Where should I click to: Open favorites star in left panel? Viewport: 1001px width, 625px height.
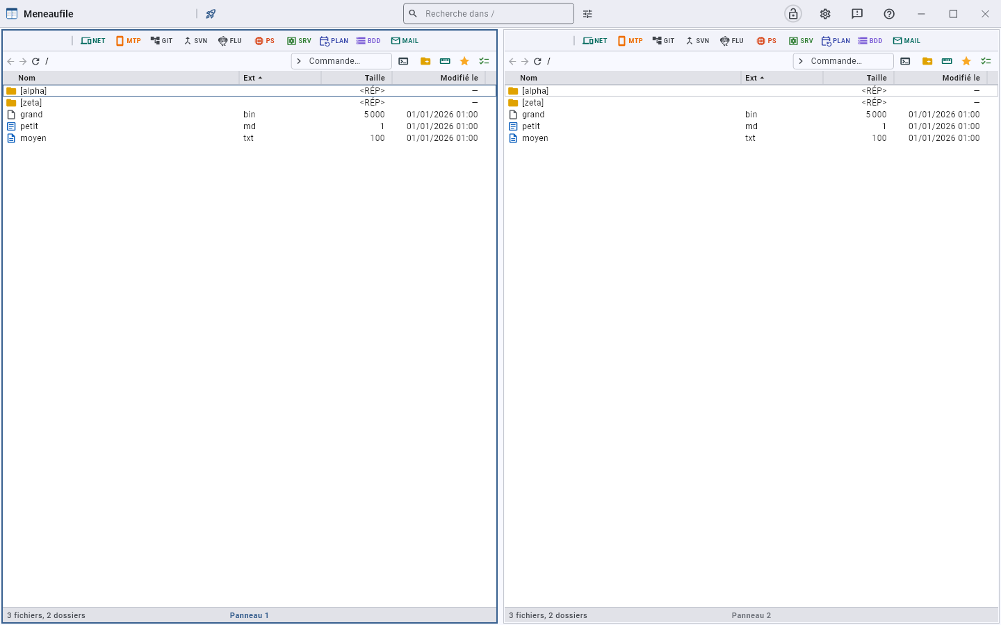[x=464, y=61]
